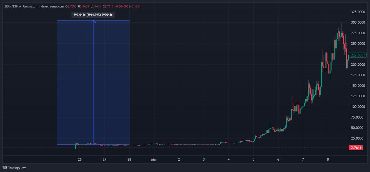Click the 295.0486 (2914.39%) measurement label

pos(93,14)
